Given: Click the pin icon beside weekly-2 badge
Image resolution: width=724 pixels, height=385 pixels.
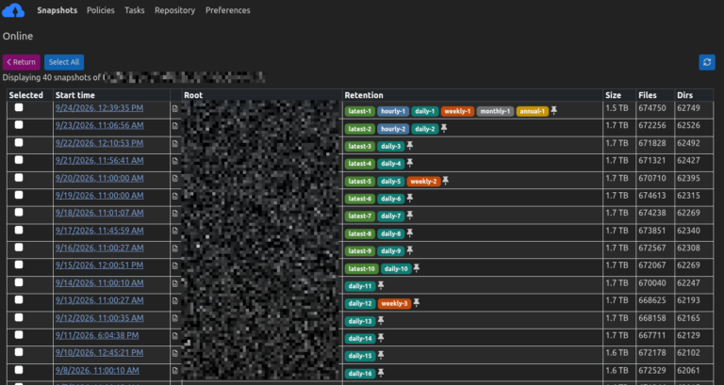Looking at the screenshot, I should tap(445, 181).
